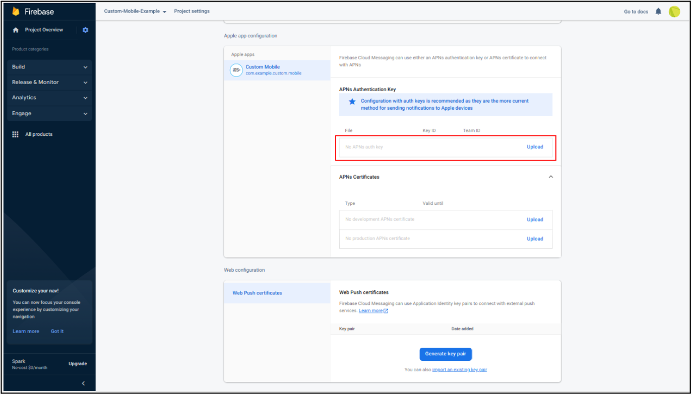Viewport: 692px width, 395px height.
Task: Expand the Analytics category
Action: [49, 98]
